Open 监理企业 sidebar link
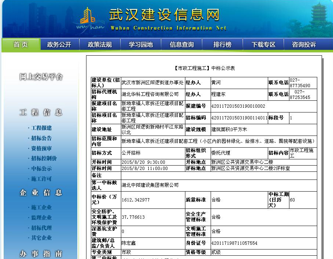333x259 pixels. point(41,218)
